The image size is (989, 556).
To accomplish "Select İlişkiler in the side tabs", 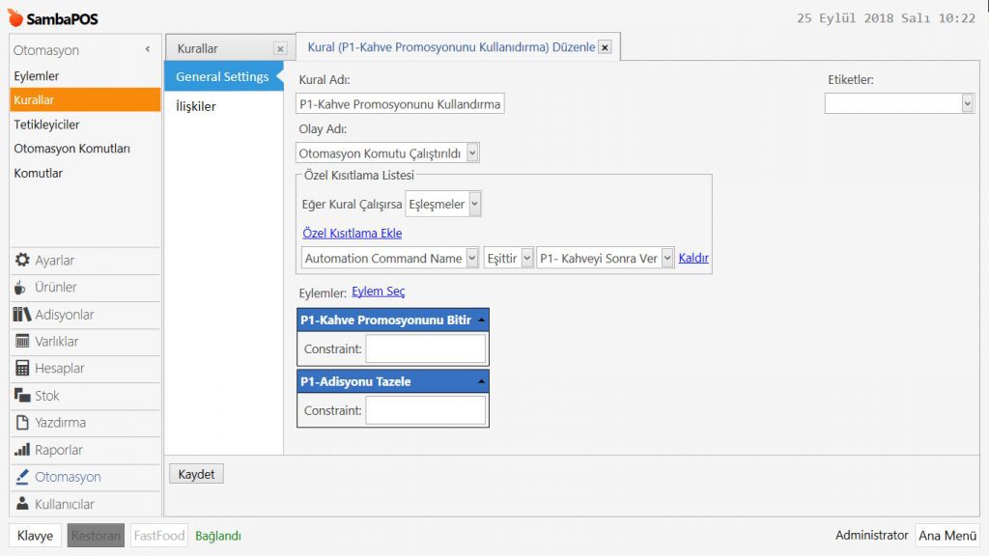I will click(x=196, y=106).
